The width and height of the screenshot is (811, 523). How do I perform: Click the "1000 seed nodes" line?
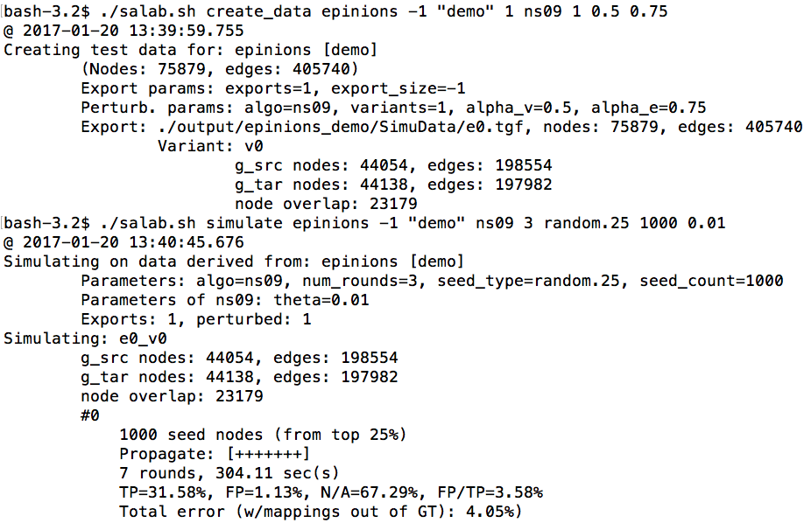coord(263,435)
